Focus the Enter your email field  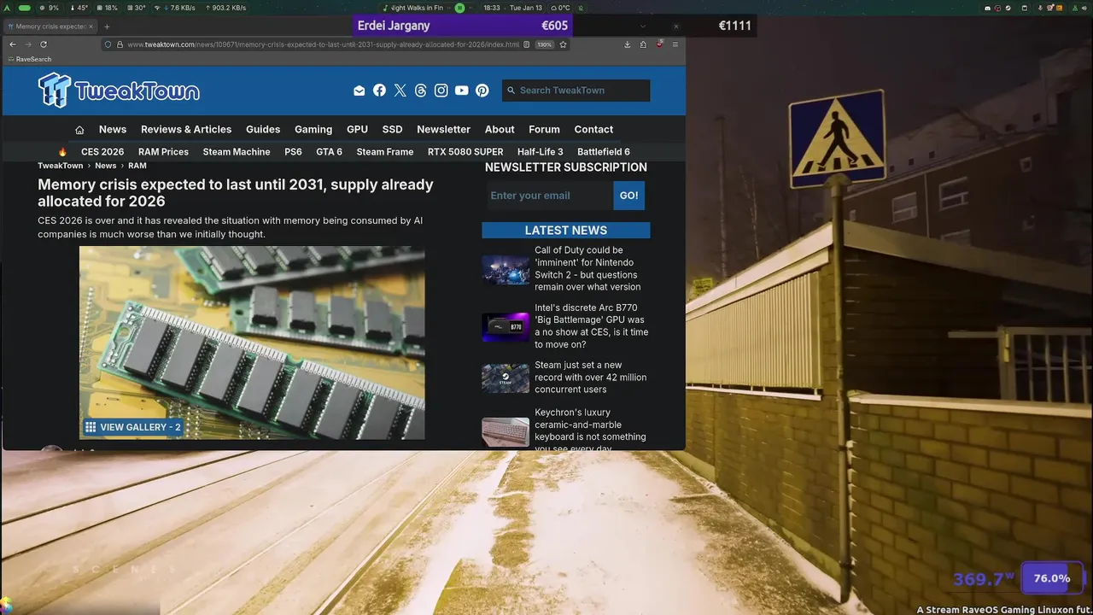[x=550, y=196]
